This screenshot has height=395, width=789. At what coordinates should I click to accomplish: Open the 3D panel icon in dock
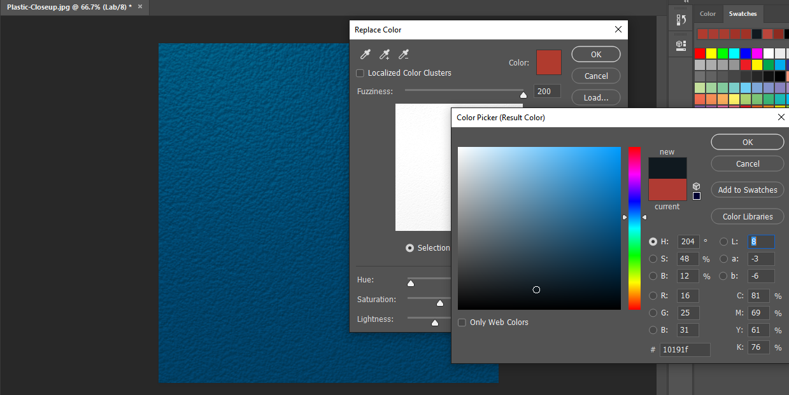pyautogui.click(x=680, y=45)
